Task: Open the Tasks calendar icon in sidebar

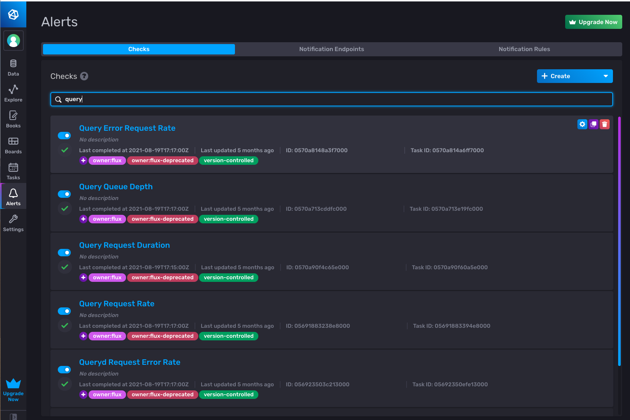Action: [x=13, y=167]
